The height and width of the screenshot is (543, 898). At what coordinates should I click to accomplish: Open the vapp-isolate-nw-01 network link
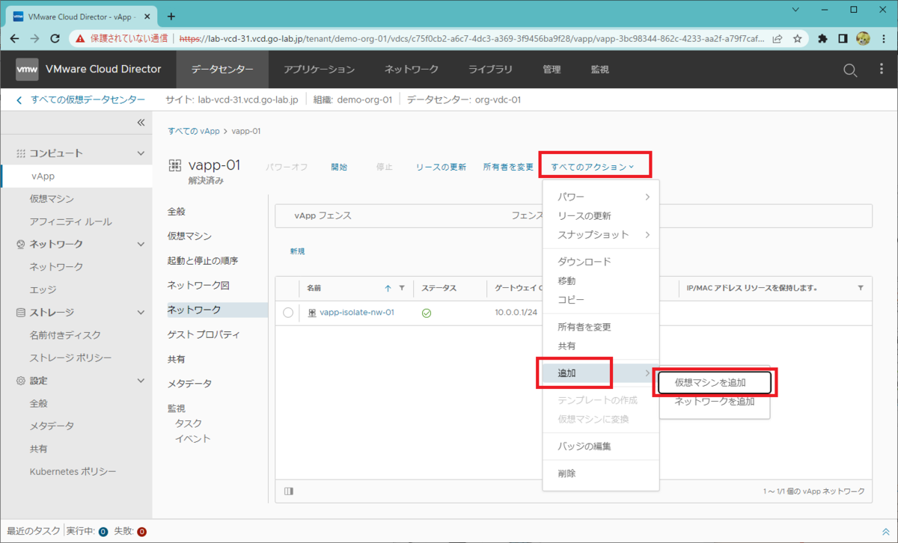coord(356,313)
